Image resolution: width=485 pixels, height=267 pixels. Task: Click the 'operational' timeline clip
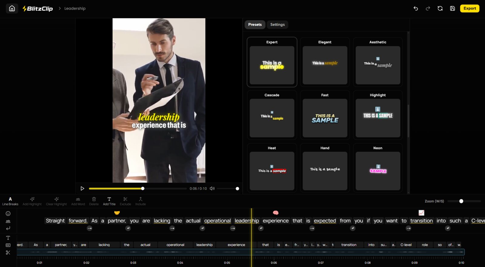click(x=175, y=245)
